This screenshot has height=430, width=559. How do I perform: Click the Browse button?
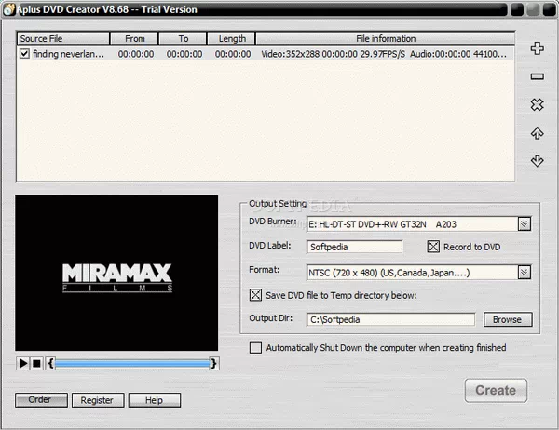(508, 319)
